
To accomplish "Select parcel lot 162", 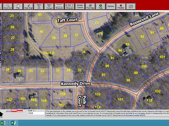I will [x=9, y=100].
